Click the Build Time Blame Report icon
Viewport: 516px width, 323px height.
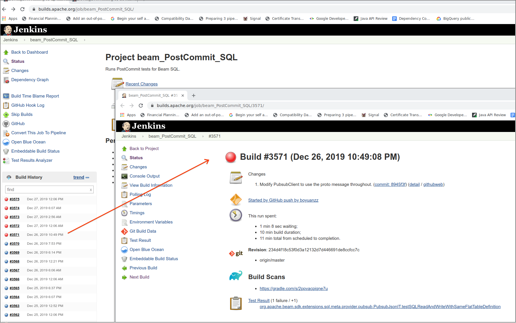click(x=6, y=96)
